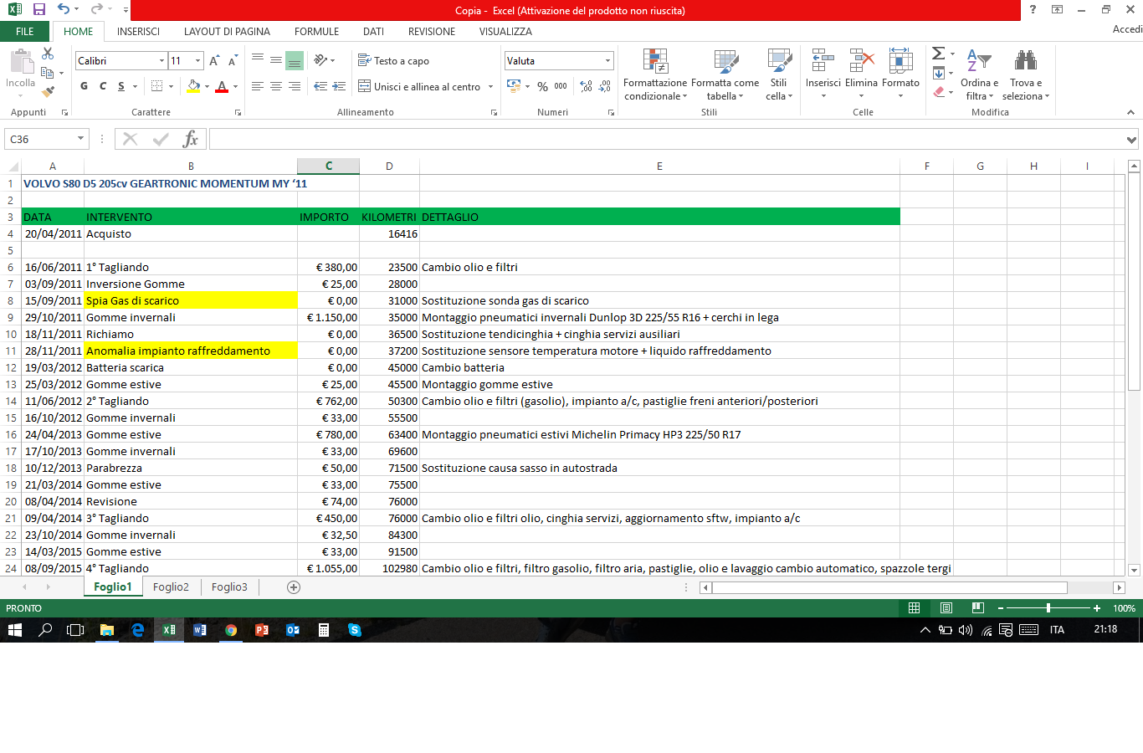1143x753 pixels.
Task: Toggle underline S formatting
Action: [121, 86]
